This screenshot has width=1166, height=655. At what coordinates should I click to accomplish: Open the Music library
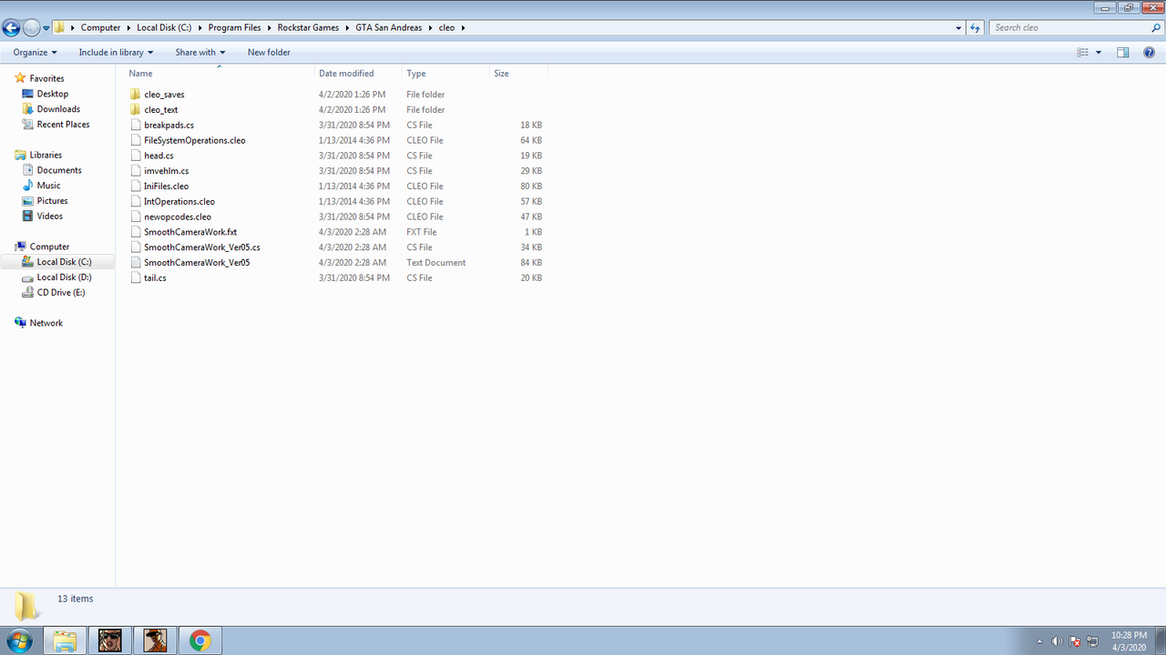tap(48, 186)
